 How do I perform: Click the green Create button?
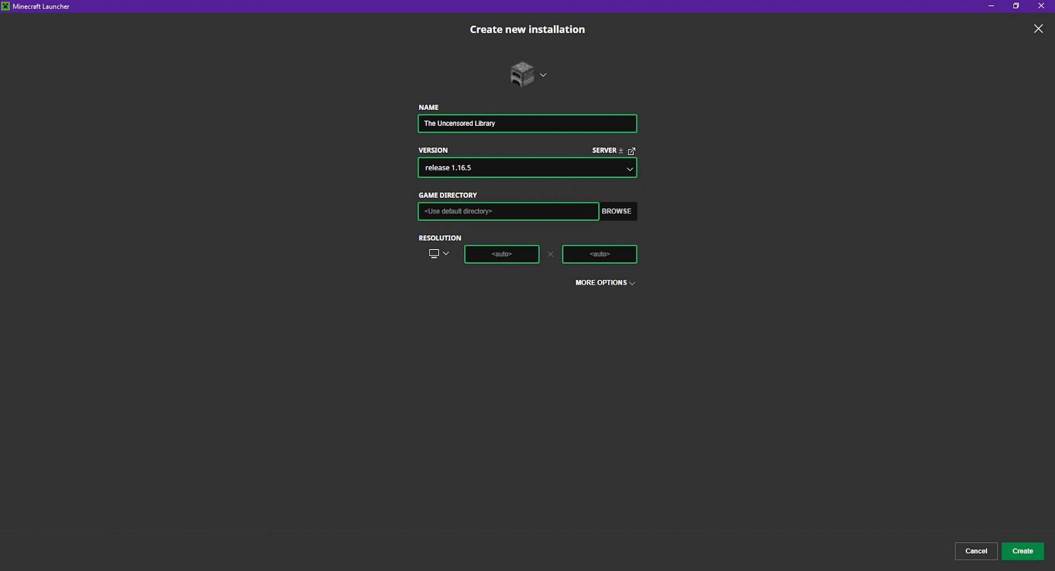pos(1022,551)
